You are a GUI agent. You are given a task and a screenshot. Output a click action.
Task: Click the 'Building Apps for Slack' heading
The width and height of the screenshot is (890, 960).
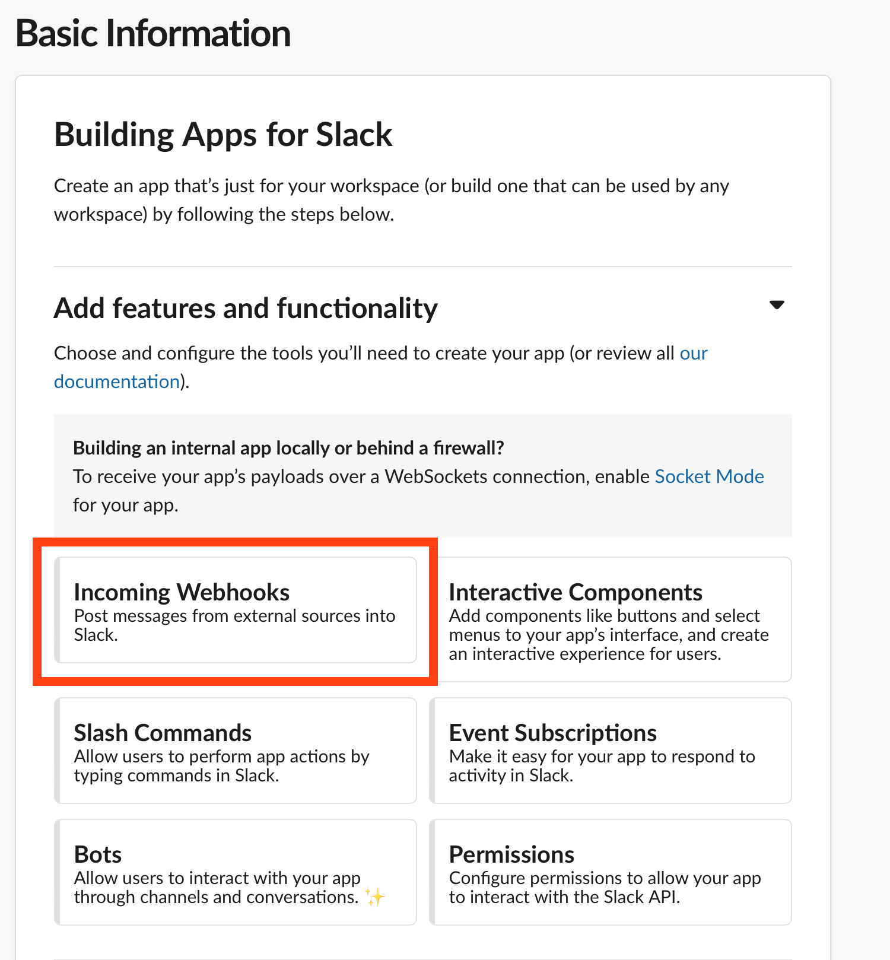(x=223, y=135)
